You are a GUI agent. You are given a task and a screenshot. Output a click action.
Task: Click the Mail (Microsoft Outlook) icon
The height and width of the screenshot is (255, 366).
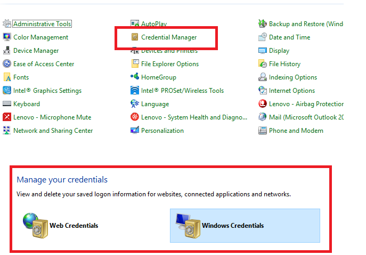pos(263,117)
